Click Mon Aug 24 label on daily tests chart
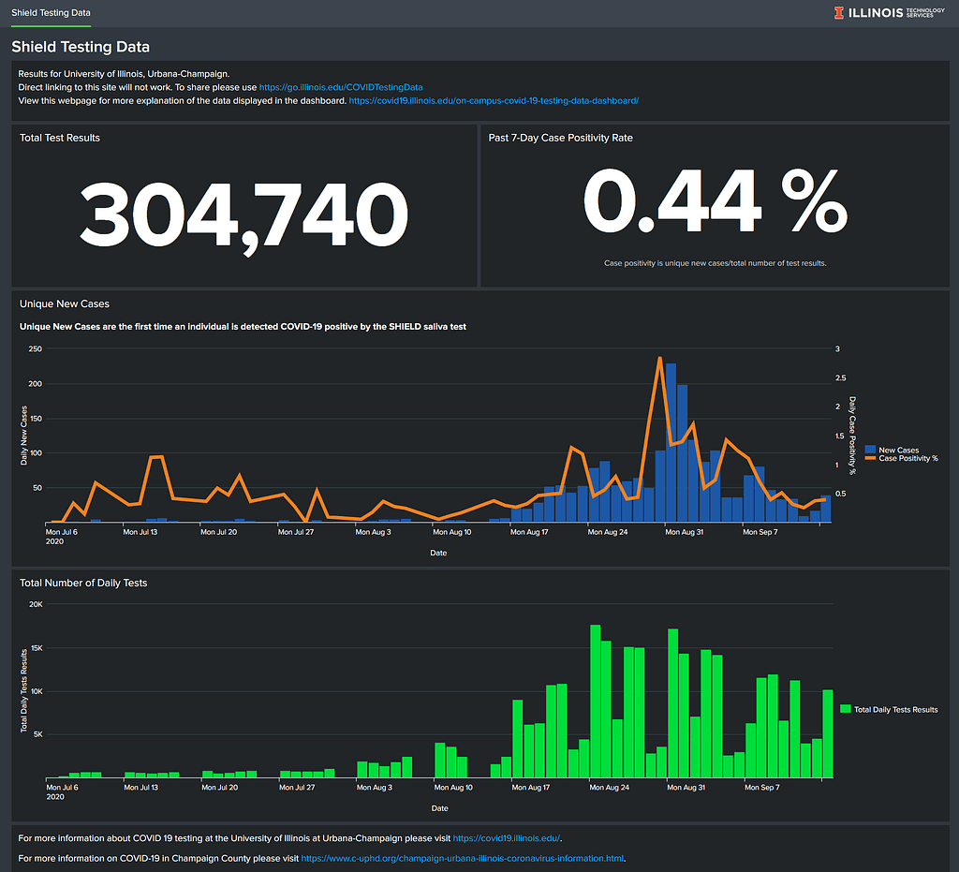Image resolution: width=959 pixels, height=872 pixels. pyautogui.click(x=609, y=788)
